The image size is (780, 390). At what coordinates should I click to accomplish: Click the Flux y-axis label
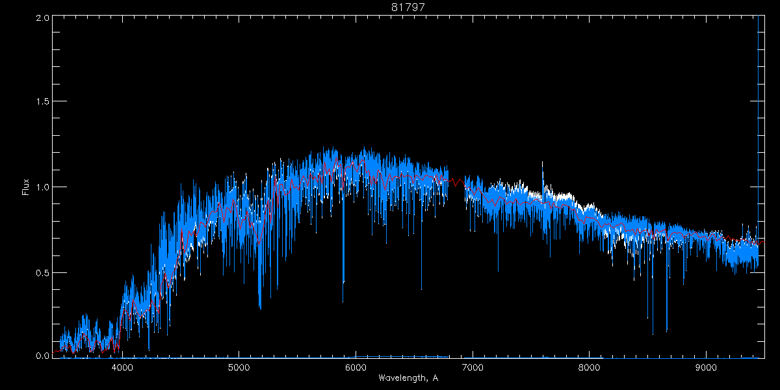point(26,187)
